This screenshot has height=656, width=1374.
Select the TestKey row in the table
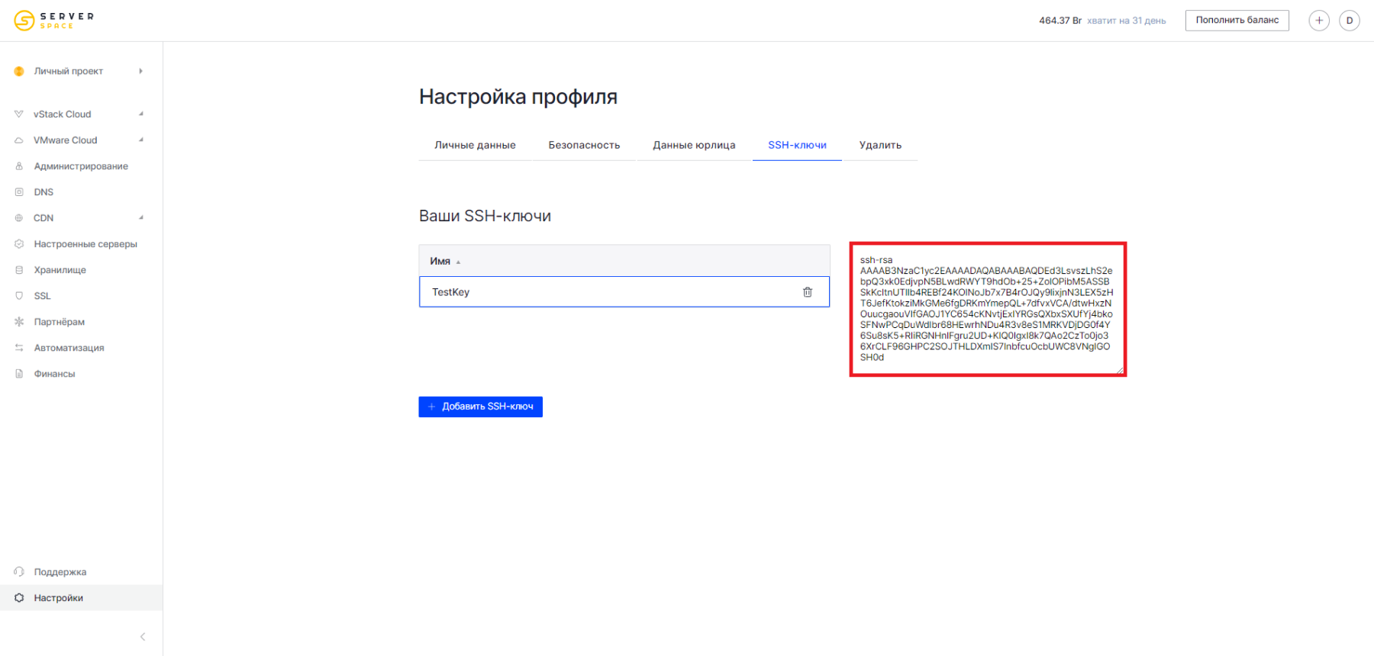tap(624, 292)
